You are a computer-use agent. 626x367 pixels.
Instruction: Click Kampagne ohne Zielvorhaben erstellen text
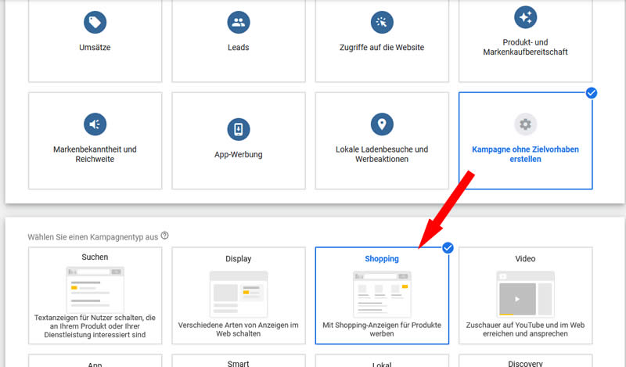(x=525, y=154)
